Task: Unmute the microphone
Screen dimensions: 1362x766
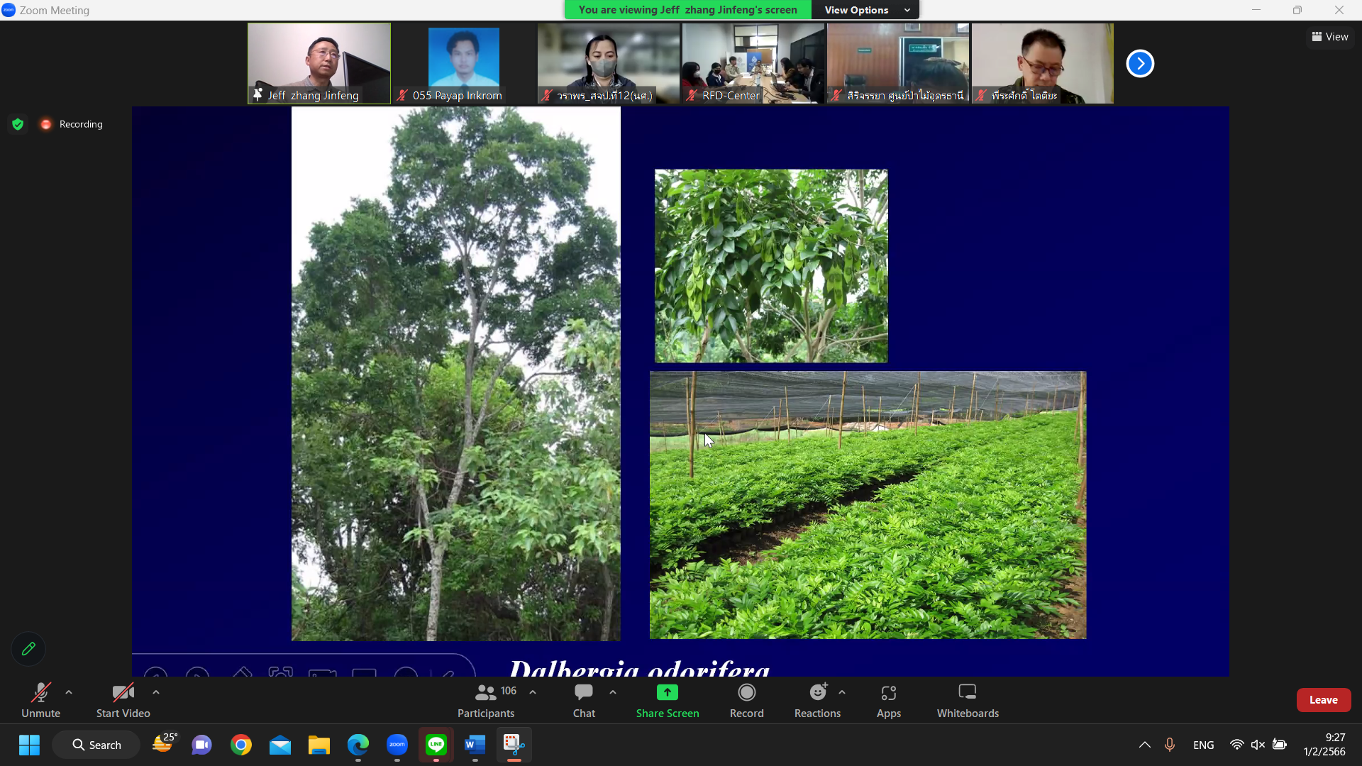Action: tap(40, 699)
